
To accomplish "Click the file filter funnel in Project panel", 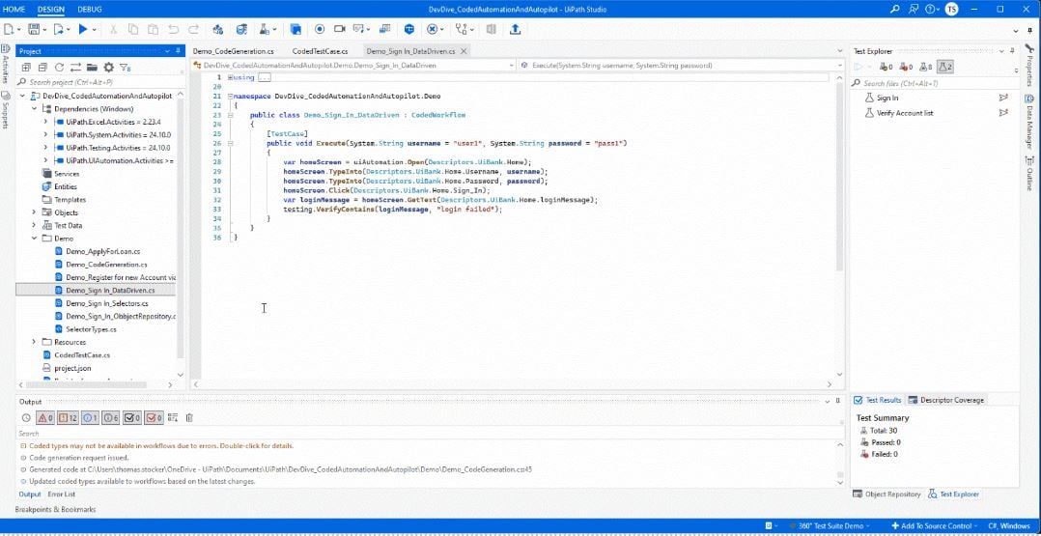I will click(x=125, y=67).
